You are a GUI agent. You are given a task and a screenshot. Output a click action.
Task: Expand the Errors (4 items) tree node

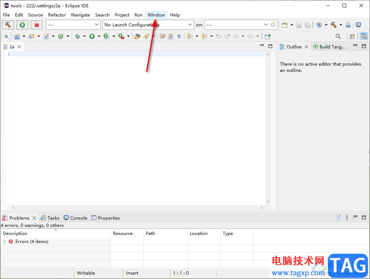coord(4,242)
